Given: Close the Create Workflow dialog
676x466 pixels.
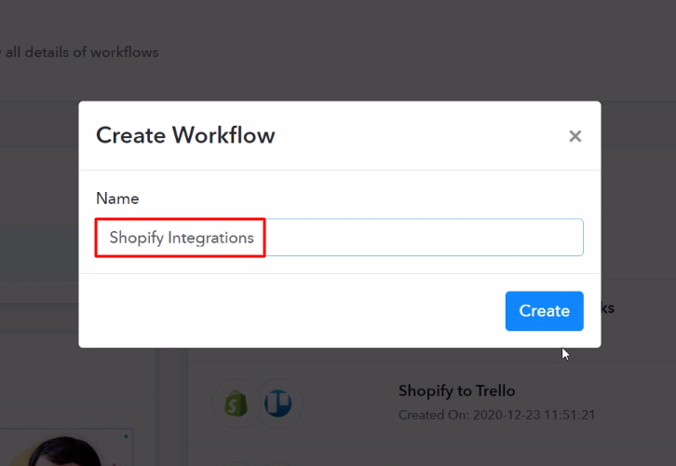Looking at the screenshot, I should 575,136.
